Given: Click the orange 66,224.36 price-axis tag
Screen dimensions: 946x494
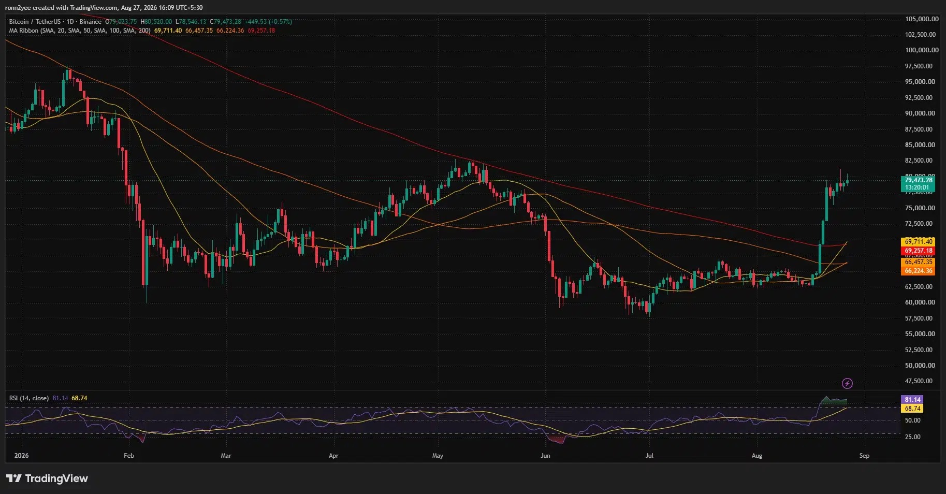Looking at the screenshot, I should tap(918, 271).
